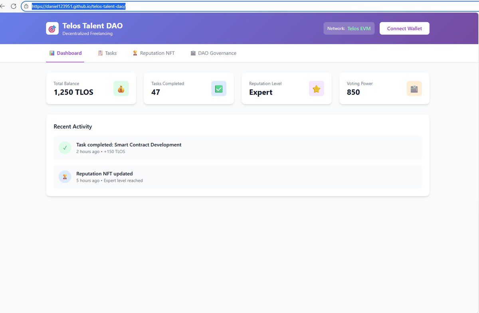The height and width of the screenshot is (313, 479).
Task: Click the Reputation Level card
Action: click(287, 89)
